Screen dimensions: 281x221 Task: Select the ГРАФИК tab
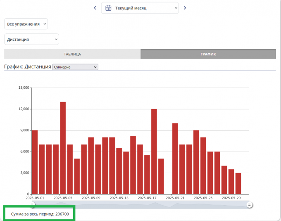208,54
